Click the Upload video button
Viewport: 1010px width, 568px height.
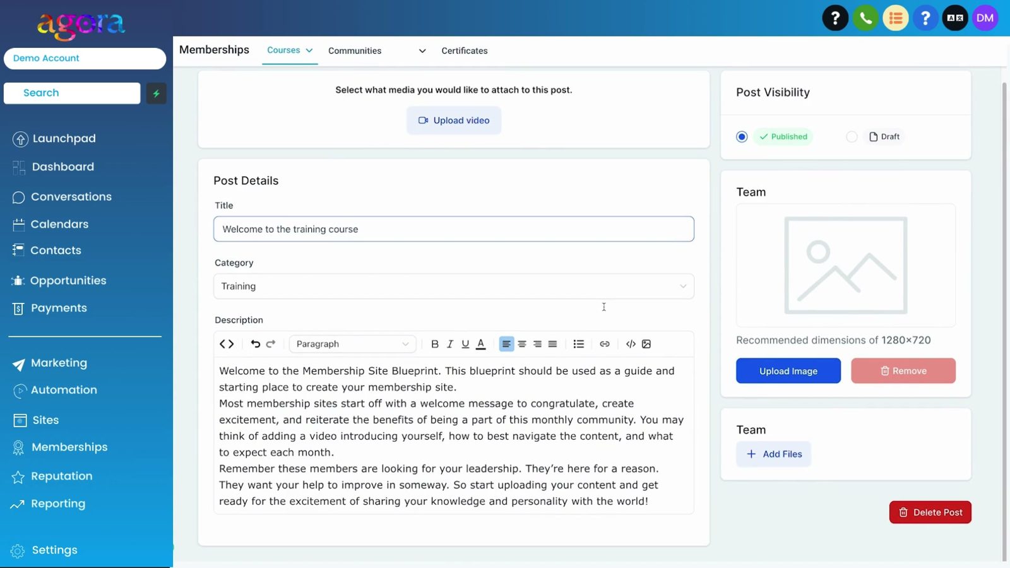click(x=454, y=121)
